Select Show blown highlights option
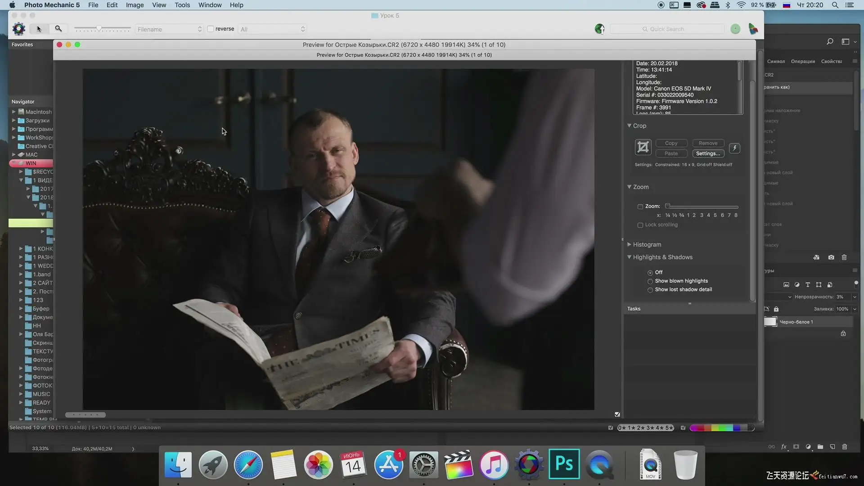864x486 pixels. [650, 281]
